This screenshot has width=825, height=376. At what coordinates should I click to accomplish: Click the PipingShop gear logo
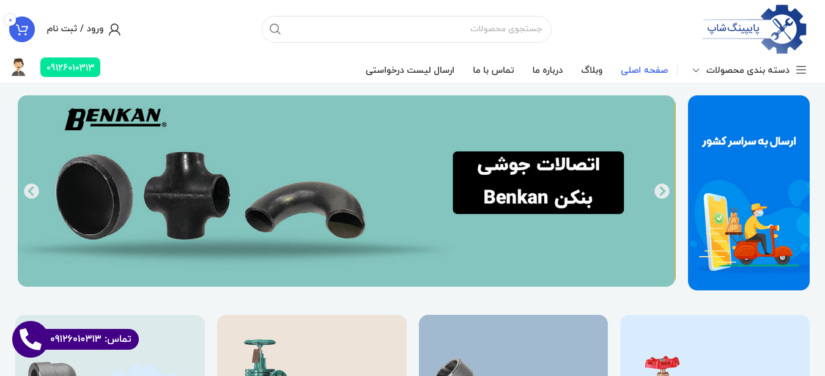pyautogui.click(x=755, y=29)
